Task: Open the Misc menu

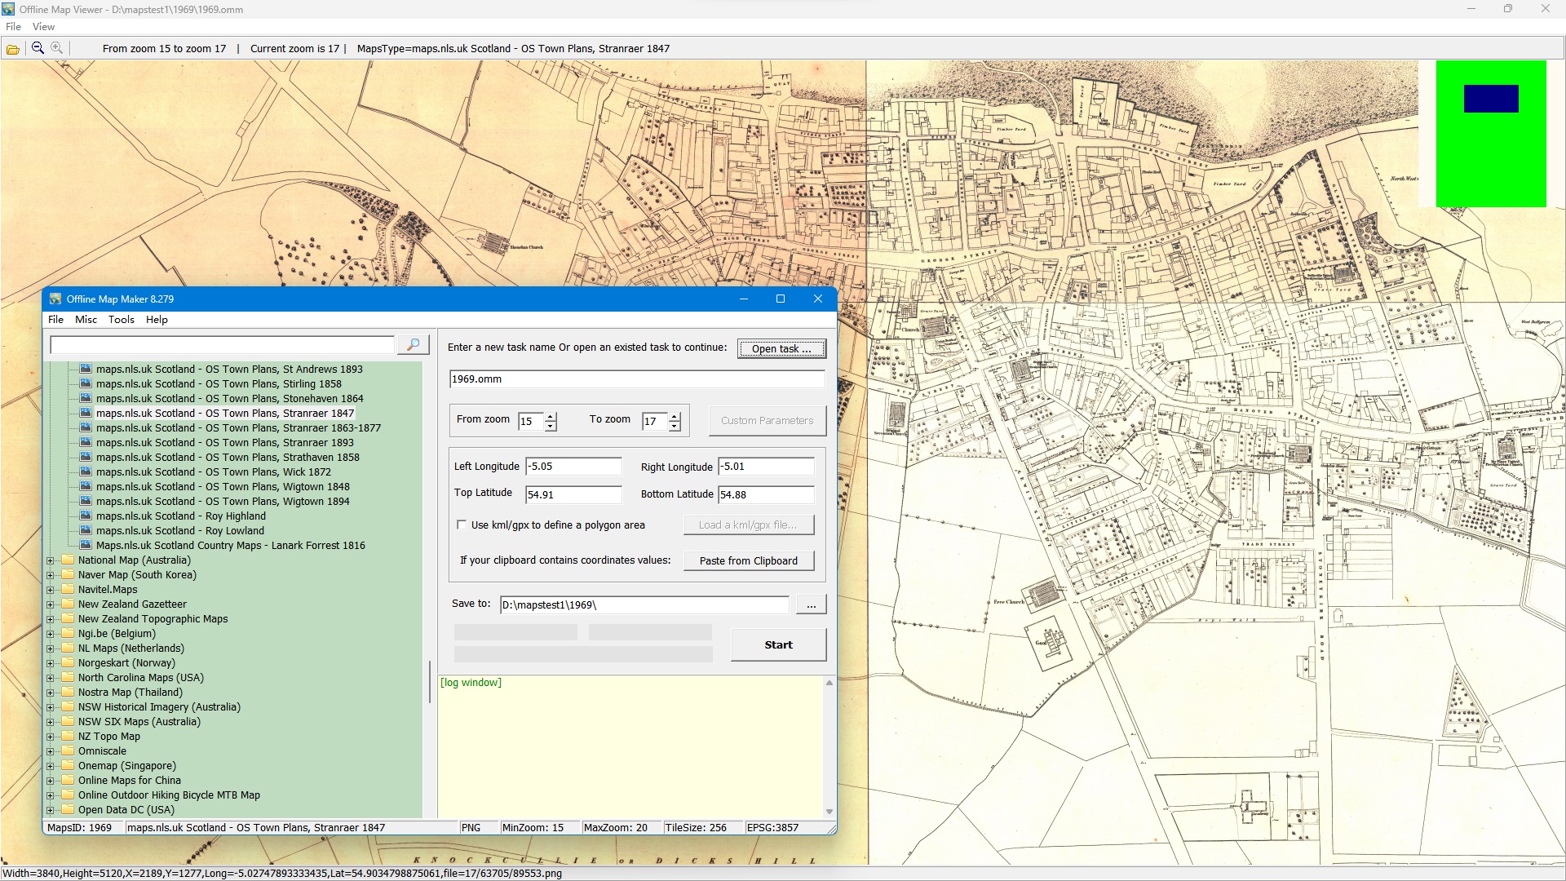Action: (86, 320)
